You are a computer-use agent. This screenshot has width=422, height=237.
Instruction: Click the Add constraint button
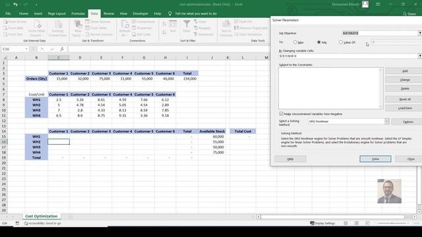[x=405, y=71]
